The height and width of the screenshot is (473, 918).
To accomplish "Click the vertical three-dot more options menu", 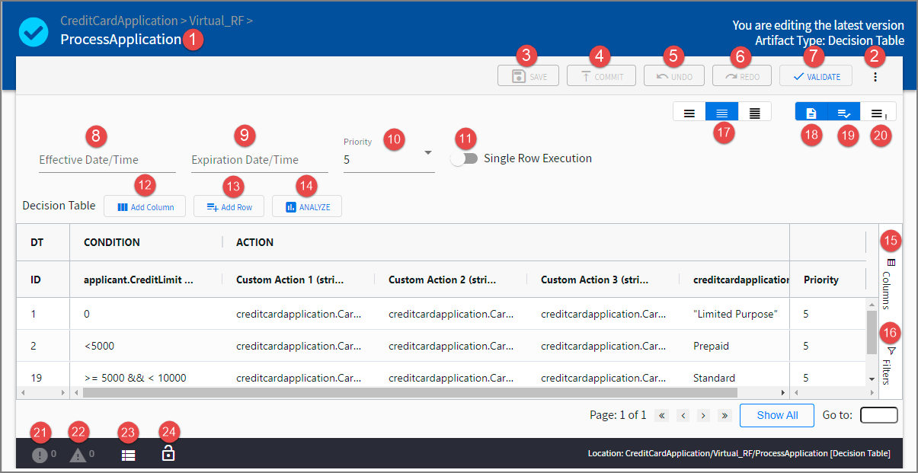I will pyautogui.click(x=875, y=77).
